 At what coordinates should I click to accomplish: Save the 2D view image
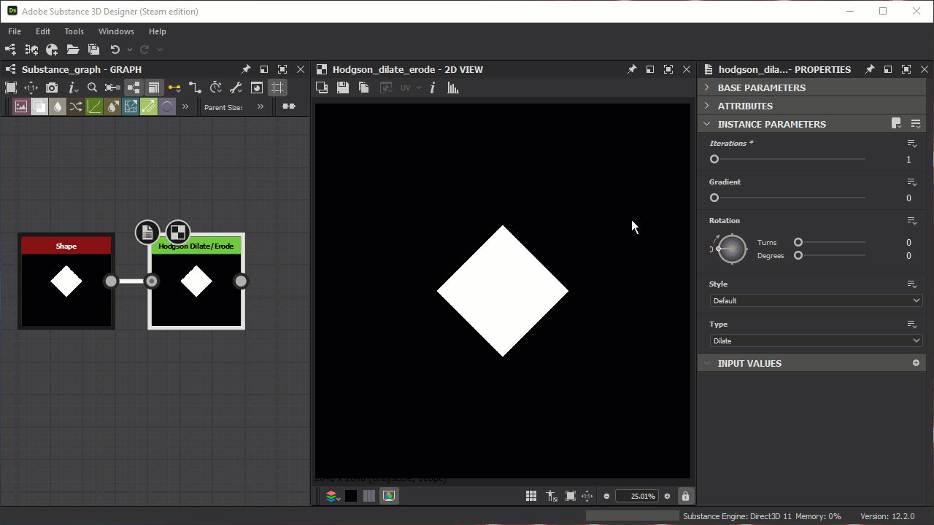point(343,87)
